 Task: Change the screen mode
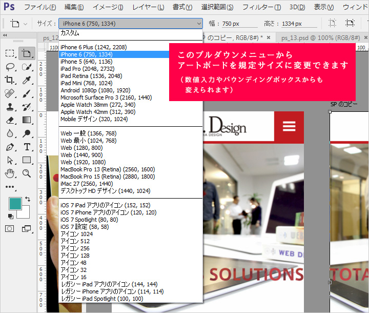(26, 228)
